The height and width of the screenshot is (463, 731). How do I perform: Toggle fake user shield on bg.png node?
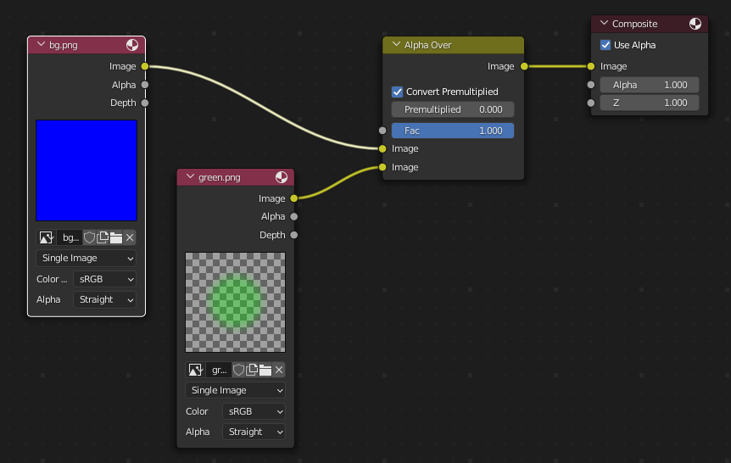point(89,237)
